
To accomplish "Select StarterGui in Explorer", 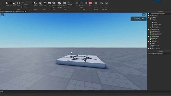I will (154, 38).
